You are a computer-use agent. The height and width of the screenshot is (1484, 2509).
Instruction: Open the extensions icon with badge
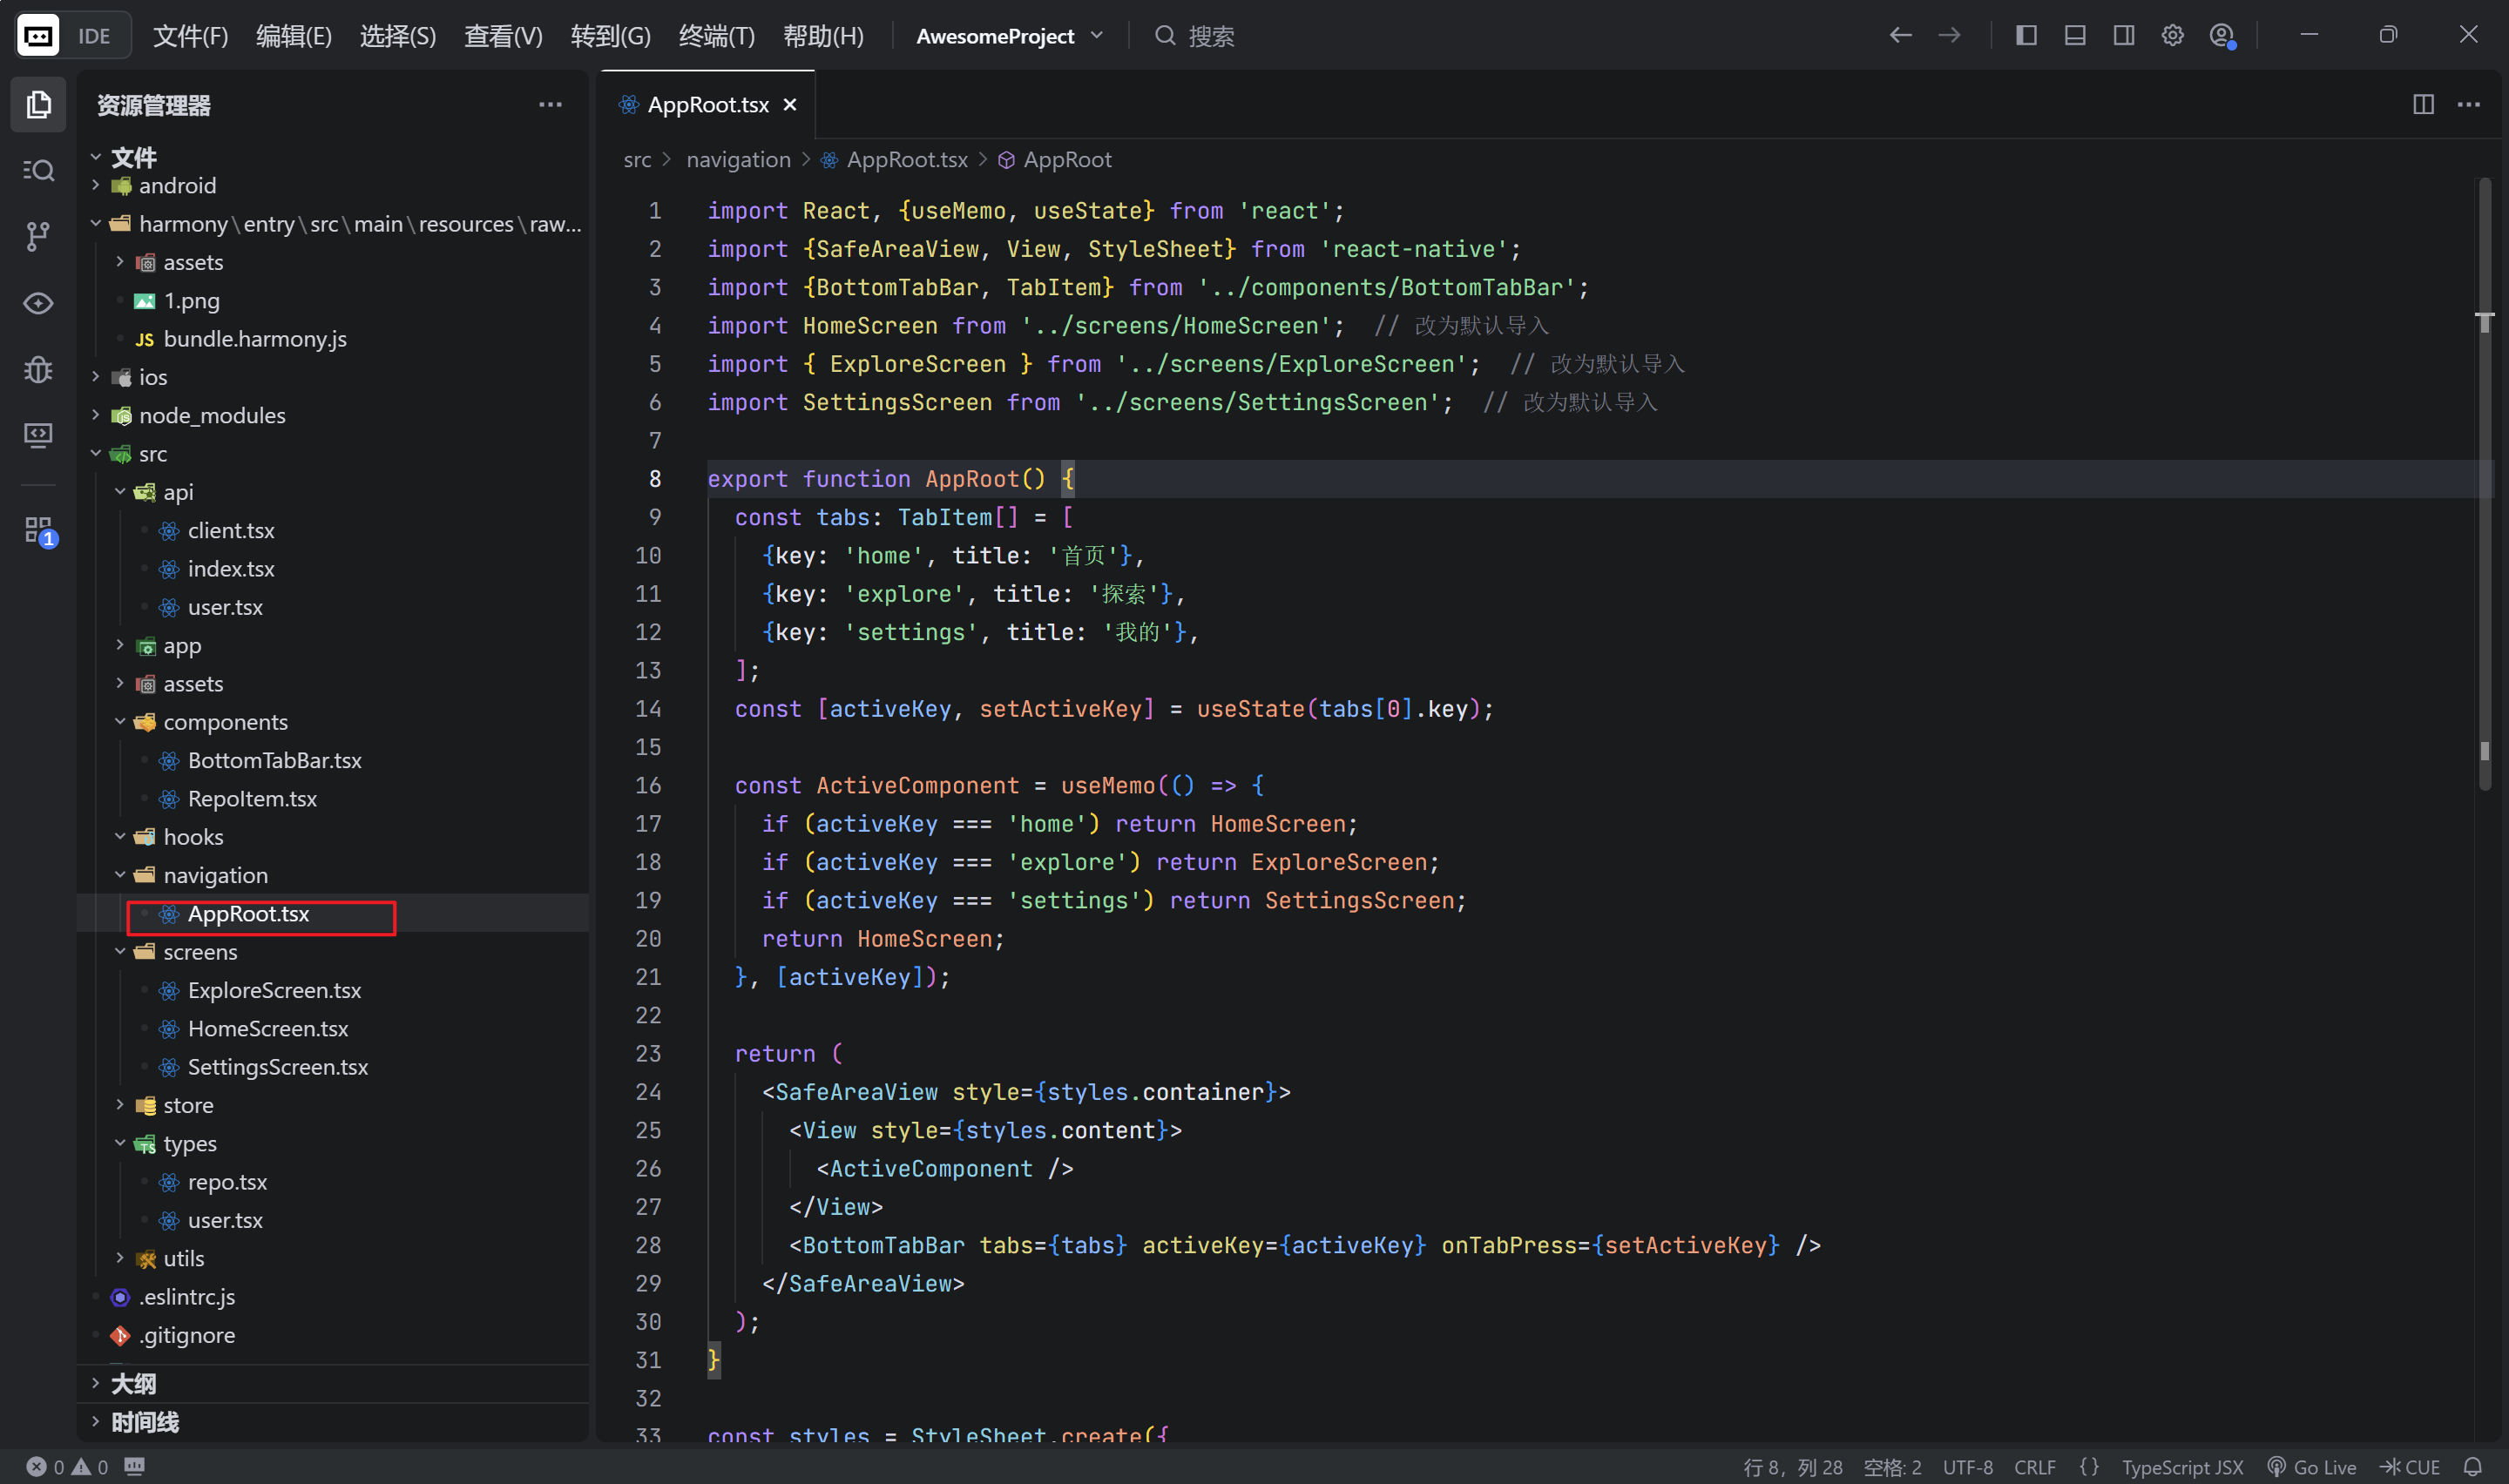tap(38, 530)
